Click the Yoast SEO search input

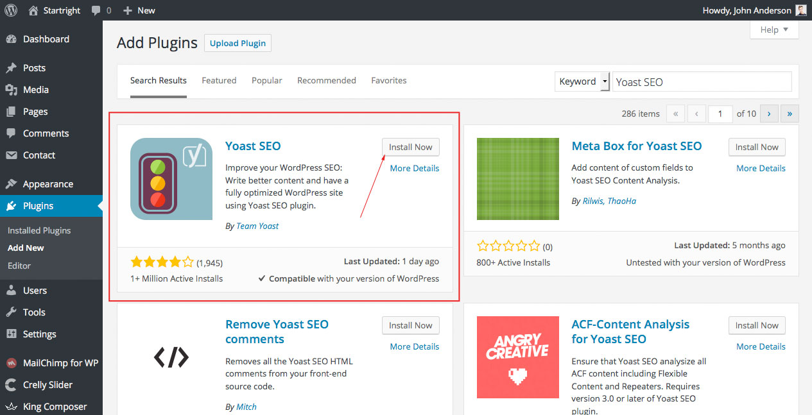coord(702,81)
